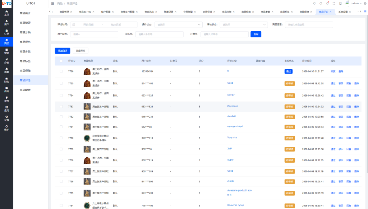Click 删除 for review 7763

(357, 107)
